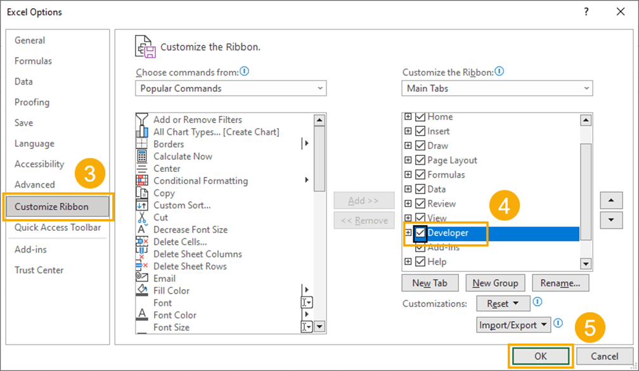Click OK to confirm options
Image resolution: width=639 pixels, height=371 pixels.
(x=540, y=356)
